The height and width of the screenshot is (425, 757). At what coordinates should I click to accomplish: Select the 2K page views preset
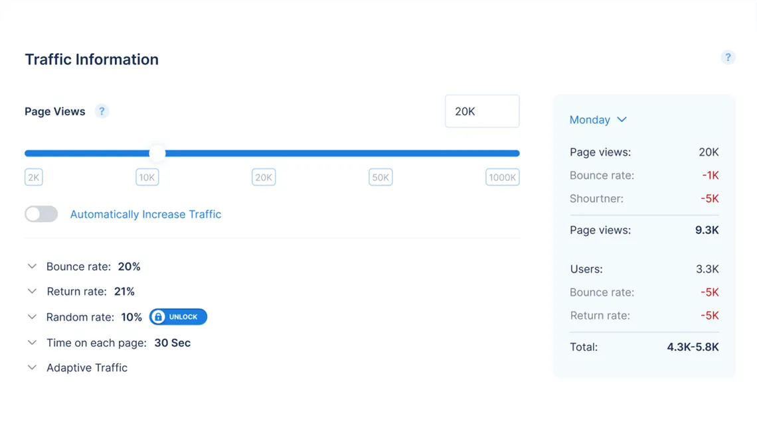coord(33,177)
